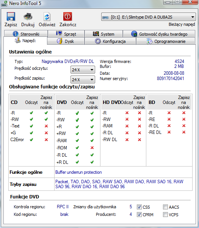Viewport: 199px width, 228px height.
Task: Switch to the Dysk tab
Action: coord(66,41)
